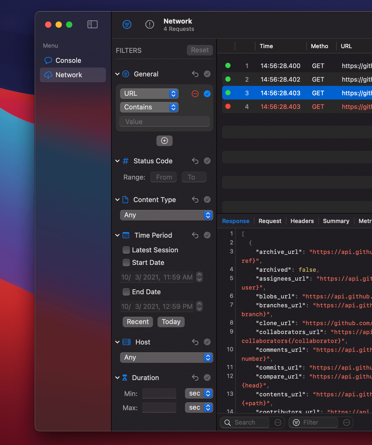Check the Start Date checkbox
Screen dimensions: 372x445
pyautogui.click(x=126, y=263)
